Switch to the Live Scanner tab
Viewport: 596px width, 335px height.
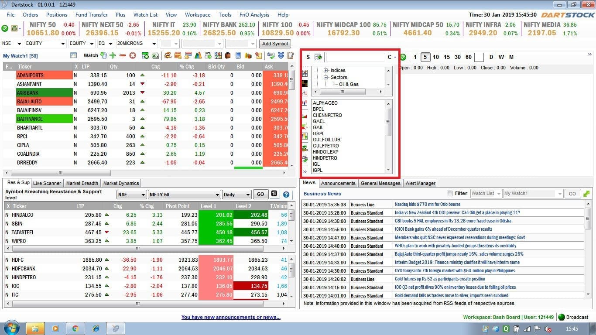(48, 183)
